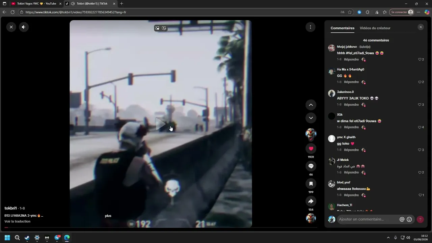This screenshot has width=432, height=243.
Task: Reply to the hhzjzj jzbbzvz comment
Action: [351, 59]
